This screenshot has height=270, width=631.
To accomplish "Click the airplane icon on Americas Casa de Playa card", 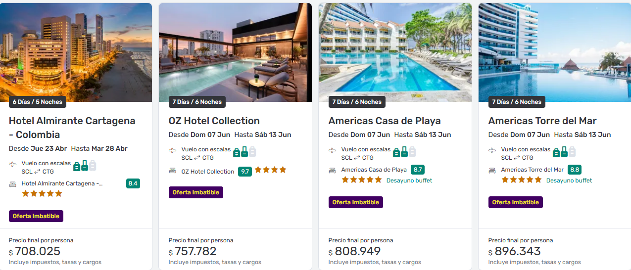I will 332,150.
